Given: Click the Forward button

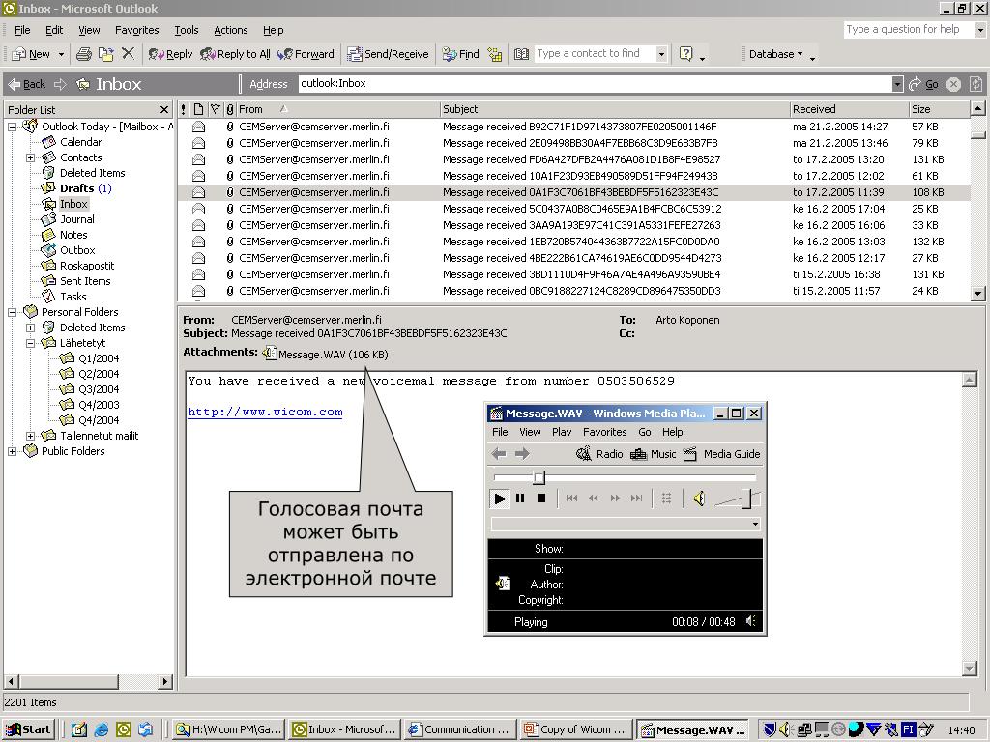Looking at the screenshot, I should point(306,54).
